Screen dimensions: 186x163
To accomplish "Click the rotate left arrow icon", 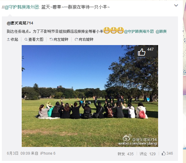I will click(x=51, y=40).
